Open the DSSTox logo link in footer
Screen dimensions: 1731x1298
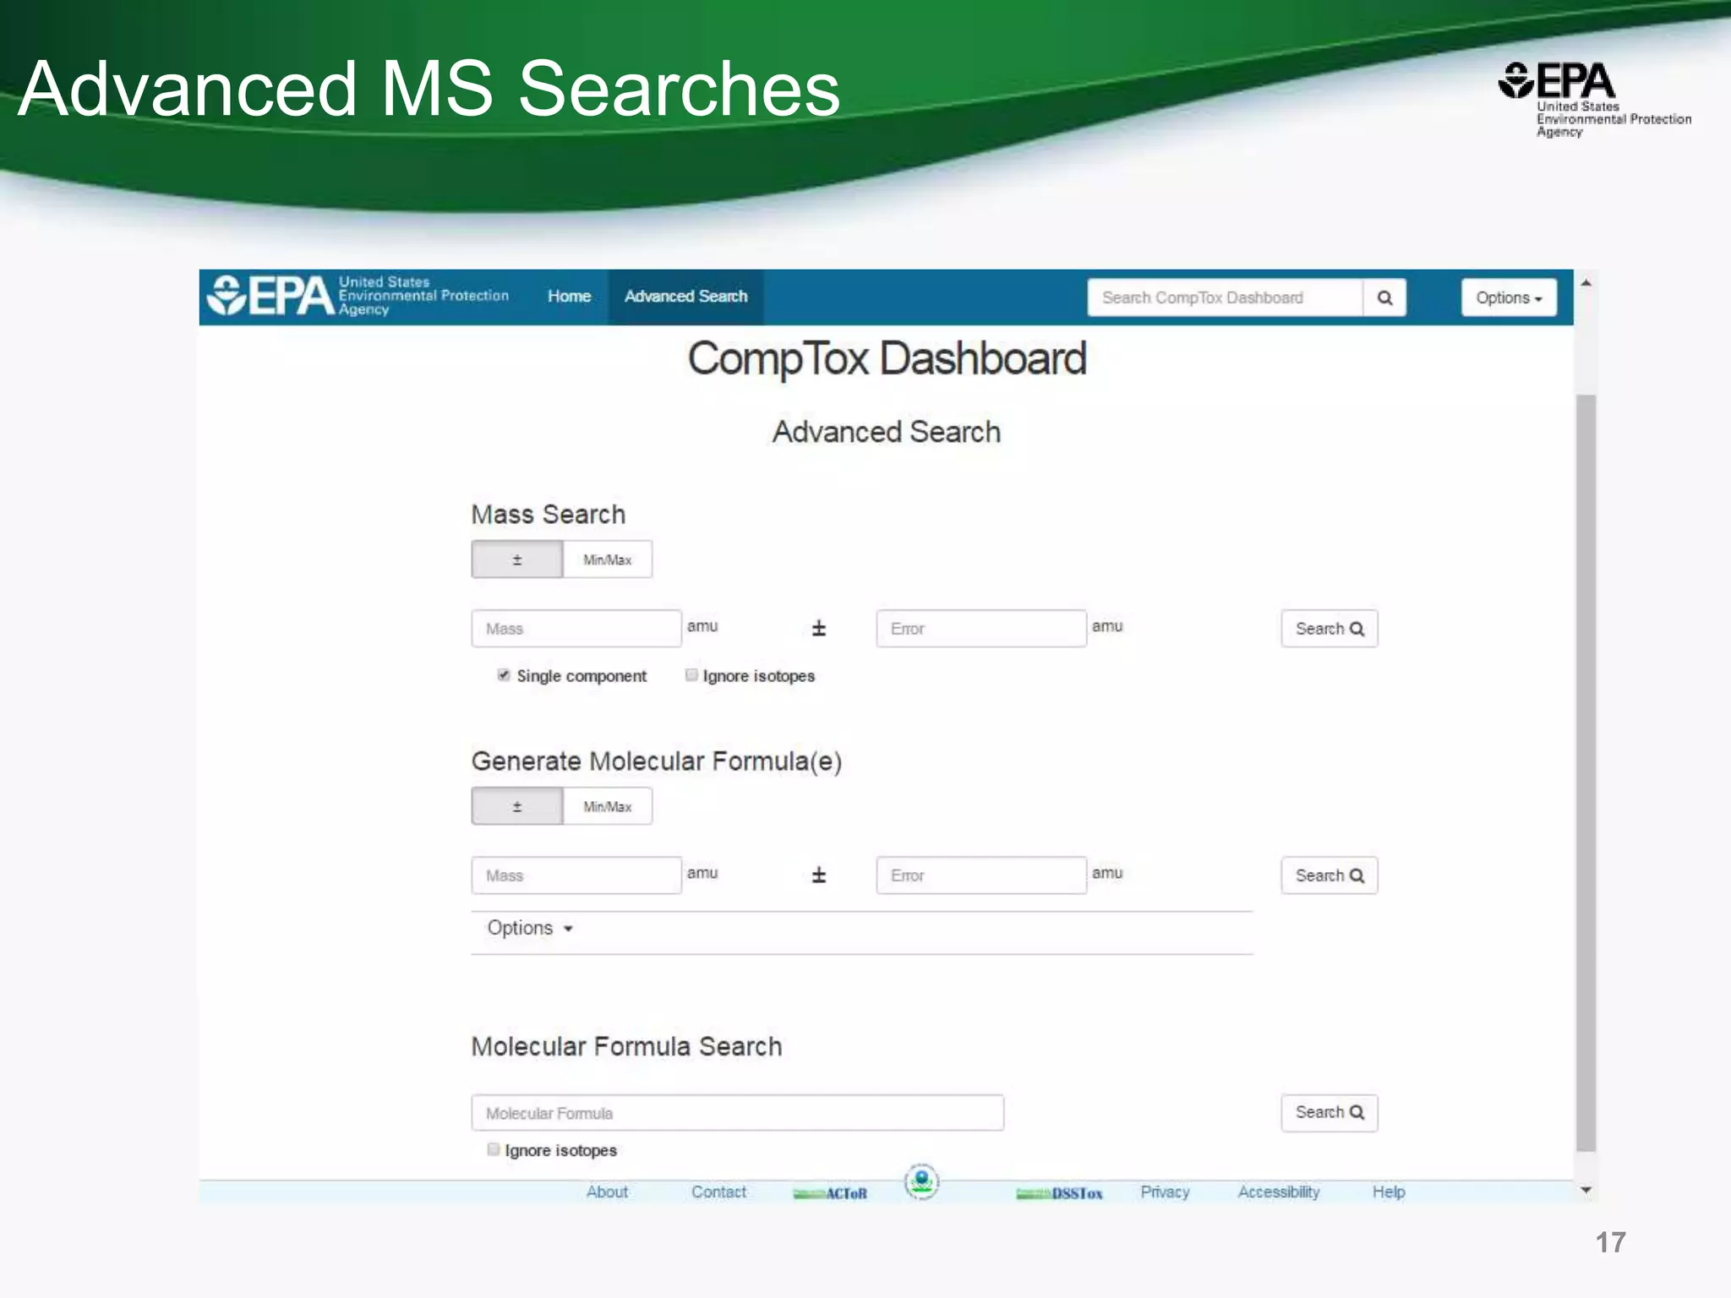point(1059,1193)
